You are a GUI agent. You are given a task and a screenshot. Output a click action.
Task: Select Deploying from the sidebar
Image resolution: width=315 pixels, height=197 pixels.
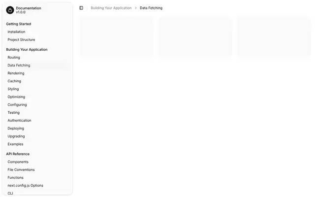click(x=37, y=128)
